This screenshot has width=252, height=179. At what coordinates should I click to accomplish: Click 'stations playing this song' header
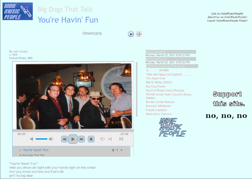coord(172,66)
